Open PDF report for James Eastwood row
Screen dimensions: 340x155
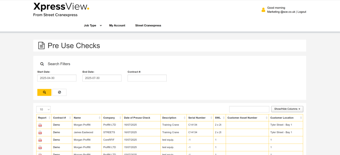pos(40,132)
